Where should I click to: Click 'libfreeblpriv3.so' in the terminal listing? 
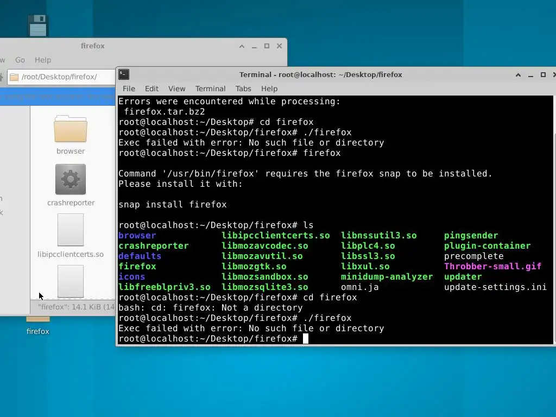(x=165, y=287)
